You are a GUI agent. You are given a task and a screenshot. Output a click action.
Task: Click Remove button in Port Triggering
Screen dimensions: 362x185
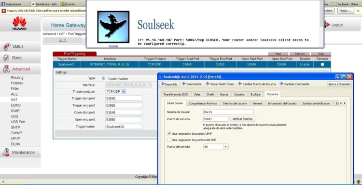[x=299, y=54]
